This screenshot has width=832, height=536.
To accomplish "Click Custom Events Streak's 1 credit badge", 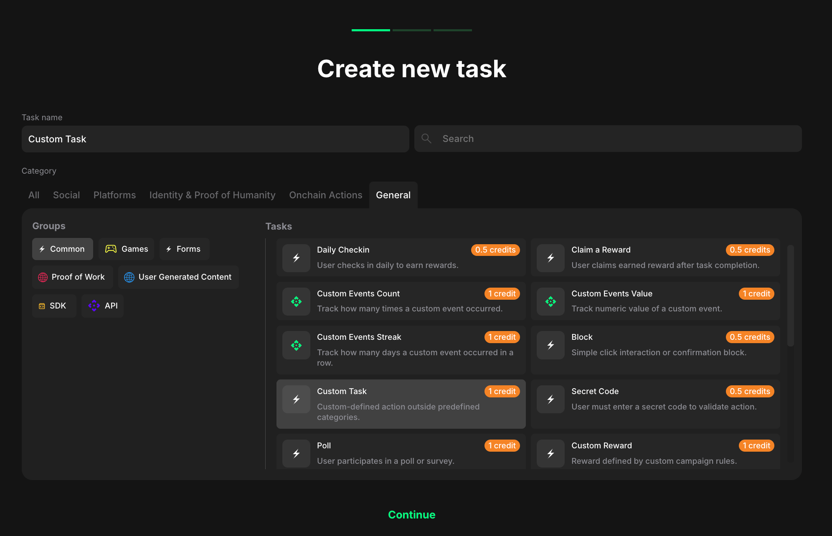I will click(502, 337).
